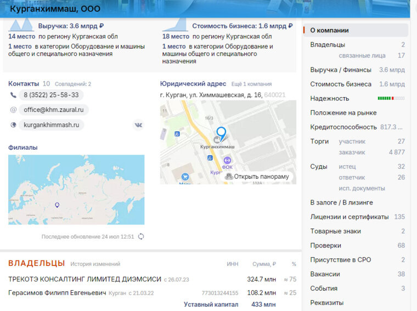417x311 pixels.
Task: Click the Надежность reliability indicator bar
Action: pyautogui.click(x=391, y=98)
